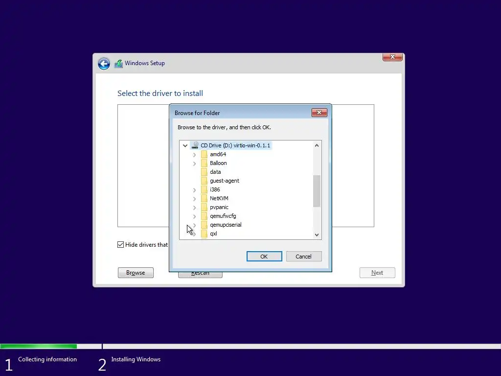The width and height of the screenshot is (501, 376).
Task: Close the Windows Setup window
Action: pos(392,57)
